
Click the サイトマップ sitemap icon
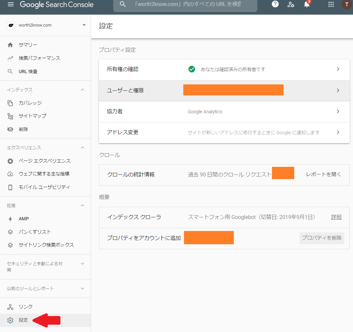tap(11, 116)
